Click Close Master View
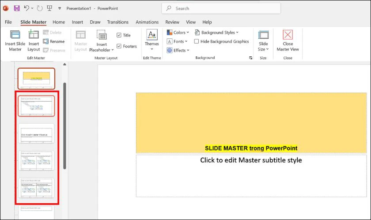The height and width of the screenshot is (220, 371). coord(288,41)
